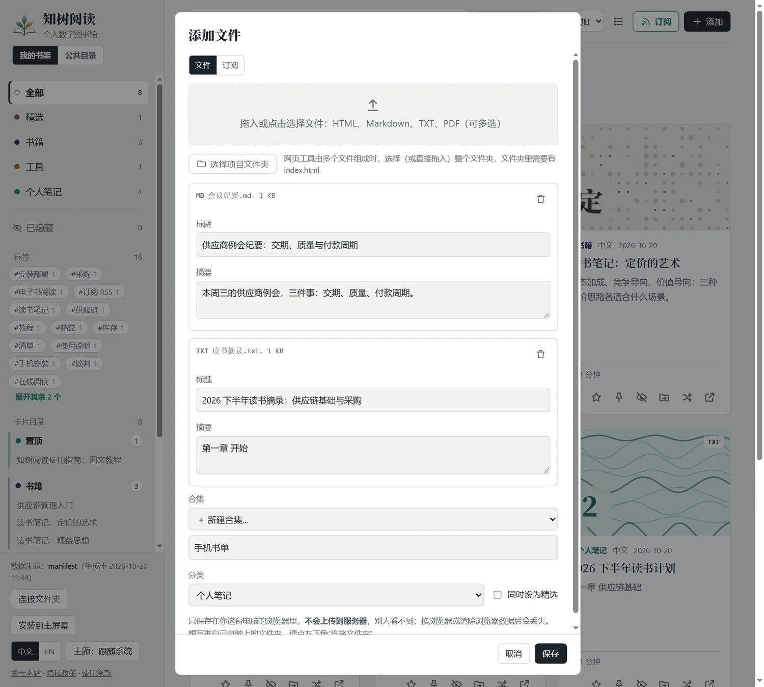Viewport: 764px width, 687px height.
Task: Filter by tag #采购
Action: 84,274
